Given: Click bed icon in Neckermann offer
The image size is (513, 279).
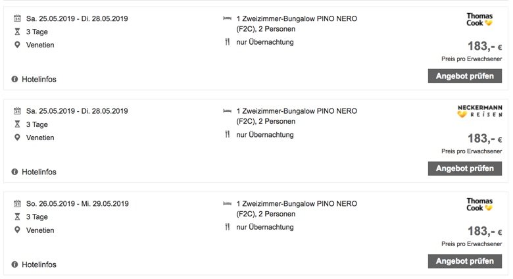Looking at the screenshot, I should pyautogui.click(x=227, y=111).
